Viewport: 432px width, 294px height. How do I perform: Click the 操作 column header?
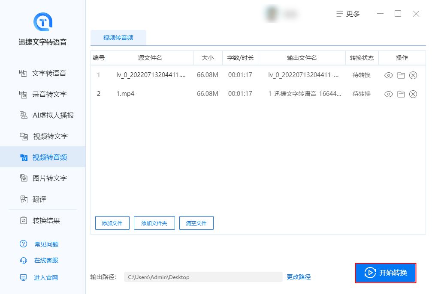click(x=402, y=58)
